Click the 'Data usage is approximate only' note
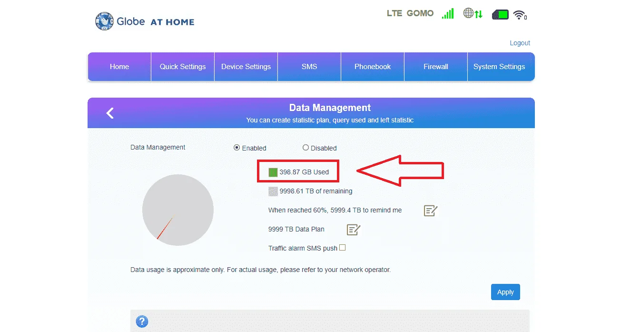This screenshot has width=621, height=332. click(x=260, y=270)
